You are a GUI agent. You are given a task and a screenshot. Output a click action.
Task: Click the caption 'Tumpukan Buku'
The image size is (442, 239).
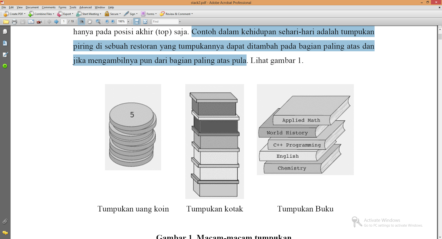pyautogui.click(x=305, y=209)
